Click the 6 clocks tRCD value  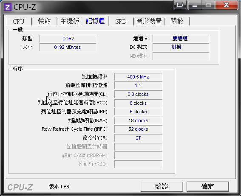138,103
